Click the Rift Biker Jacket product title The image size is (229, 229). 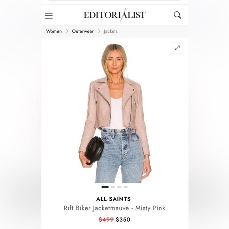(x=114, y=208)
